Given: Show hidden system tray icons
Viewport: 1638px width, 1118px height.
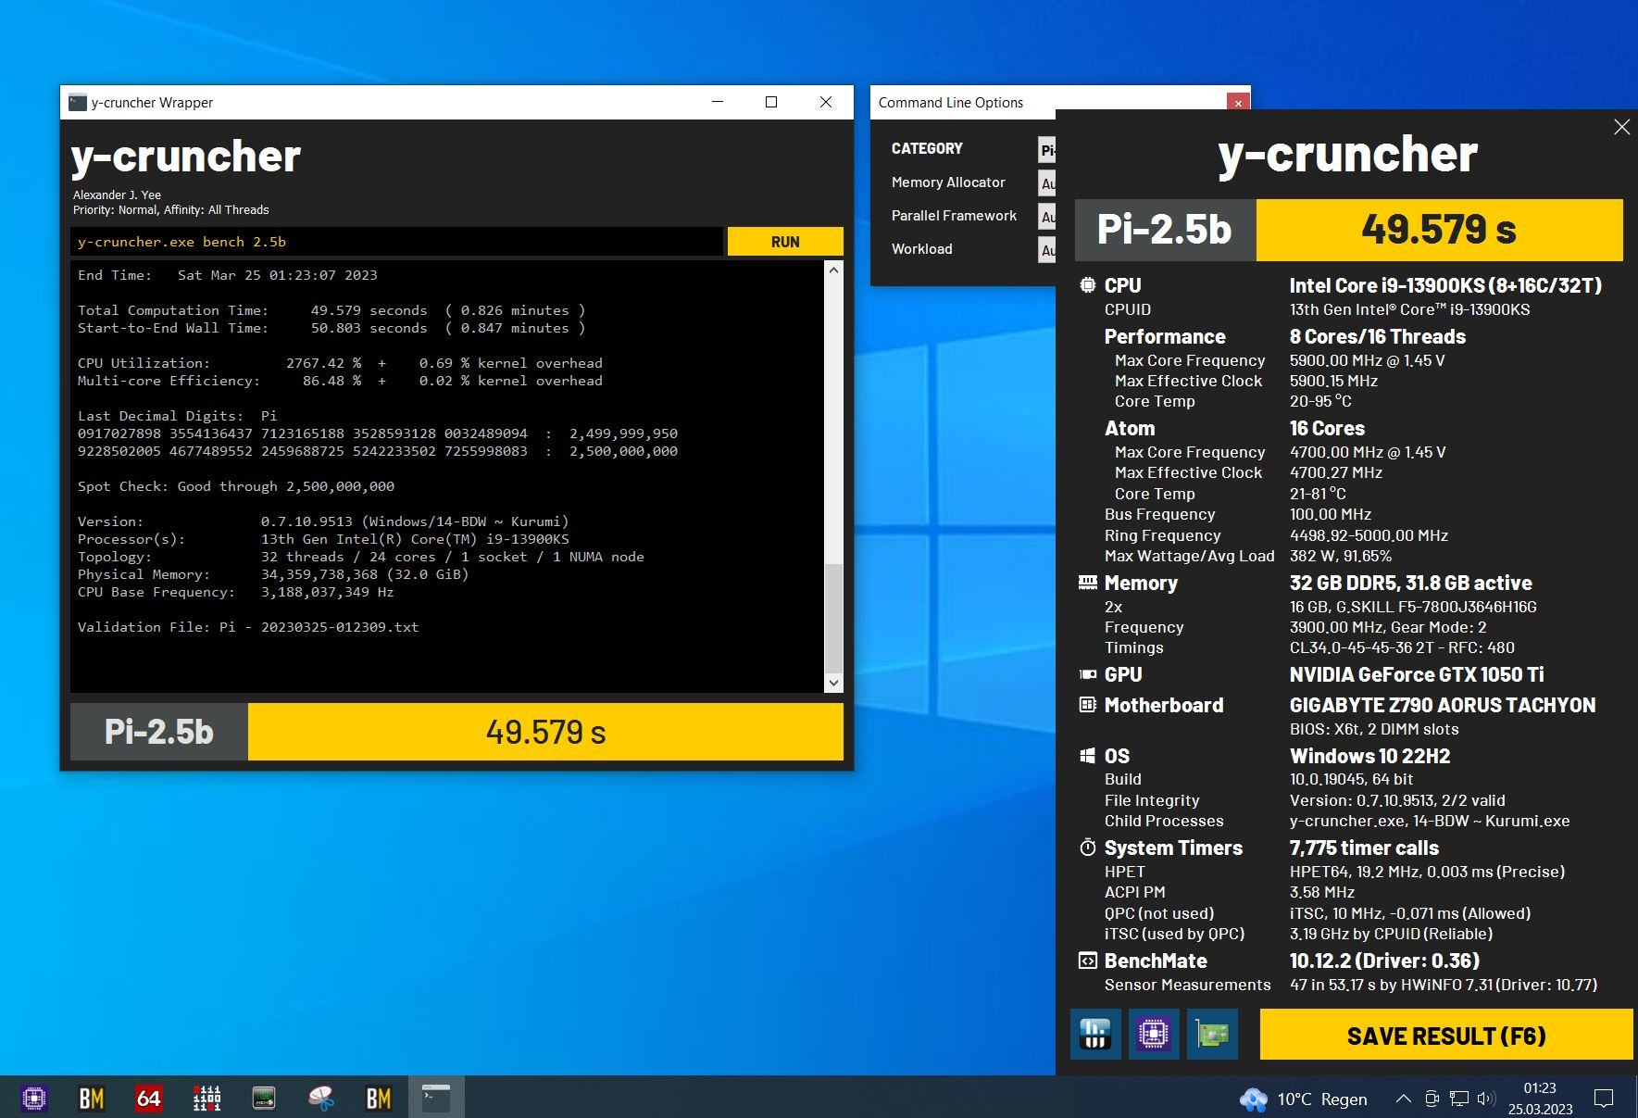Looking at the screenshot, I should (x=1404, y=1099).
